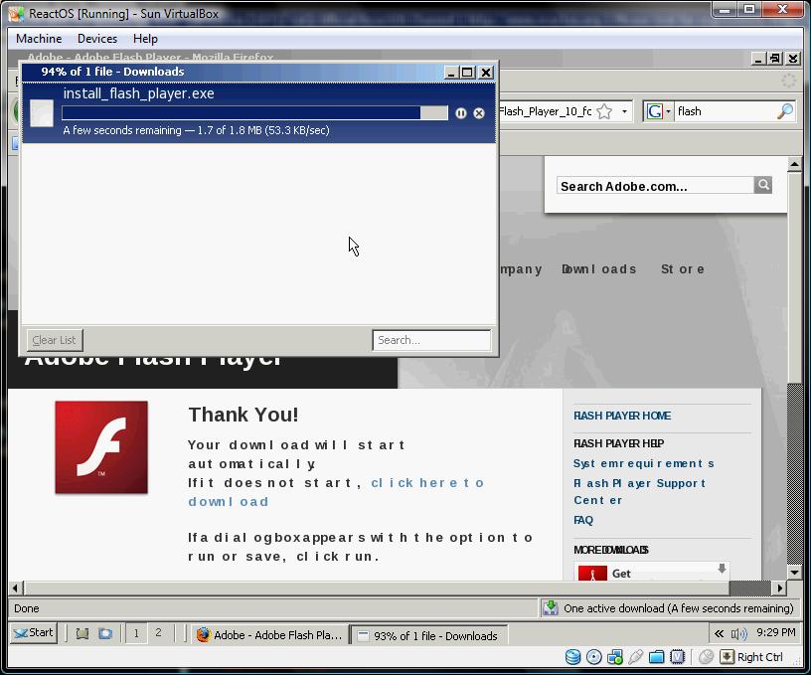Pause the install_flash_player.exe download
Screen dimensions: 811x675
point(460,113)
